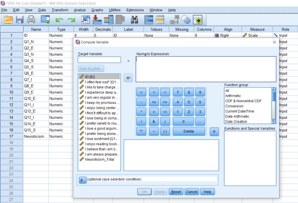298x203 pixels.
Task: Click the division slash operator key
Action: coord(141,121)
